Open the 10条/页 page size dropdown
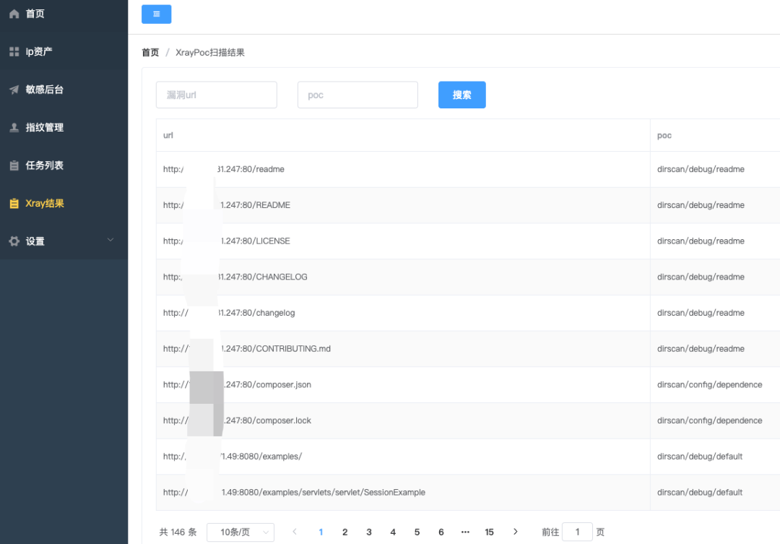This screenshot has height=544, width=780. pyautogui.click(x=240, y=532)
